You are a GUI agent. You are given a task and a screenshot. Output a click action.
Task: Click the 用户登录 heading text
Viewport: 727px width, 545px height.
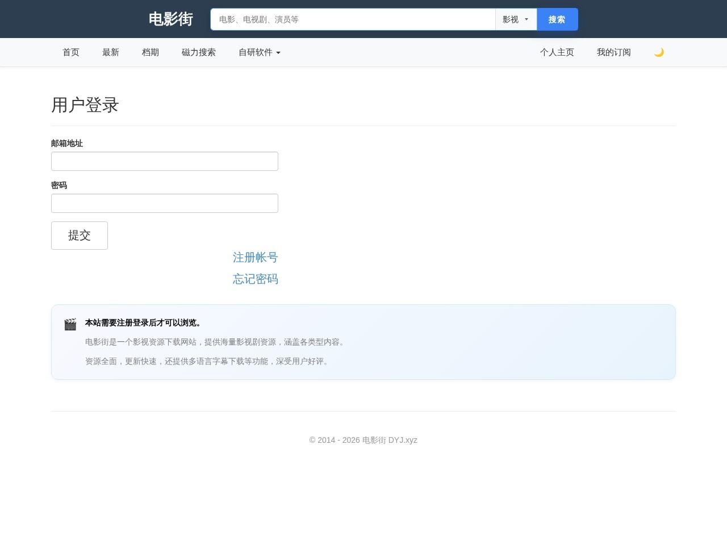[x=85, y=105]
